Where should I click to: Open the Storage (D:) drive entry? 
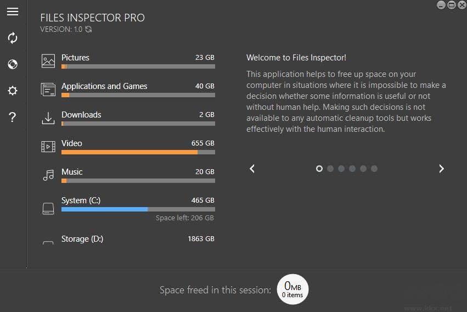click(x=82, y=239)
